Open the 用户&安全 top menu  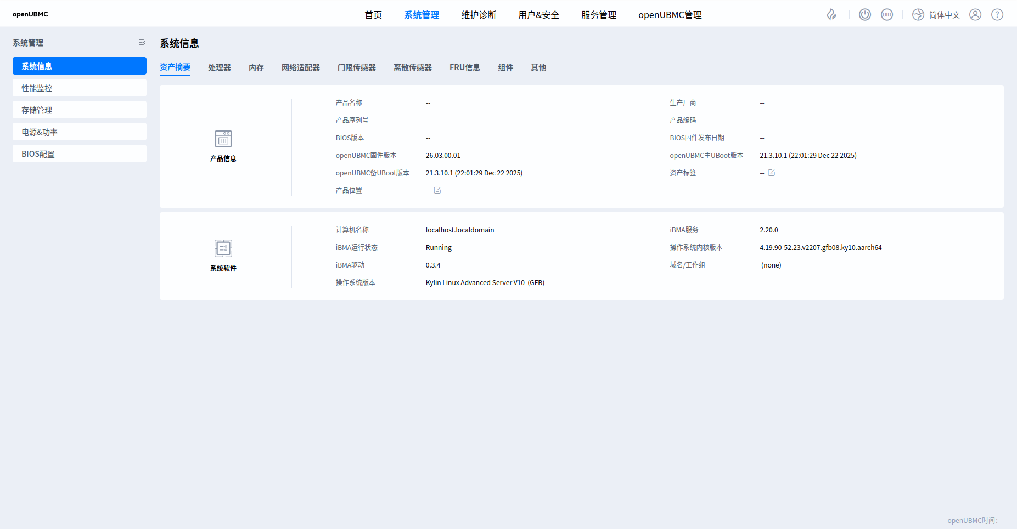(x=538, y=15)
